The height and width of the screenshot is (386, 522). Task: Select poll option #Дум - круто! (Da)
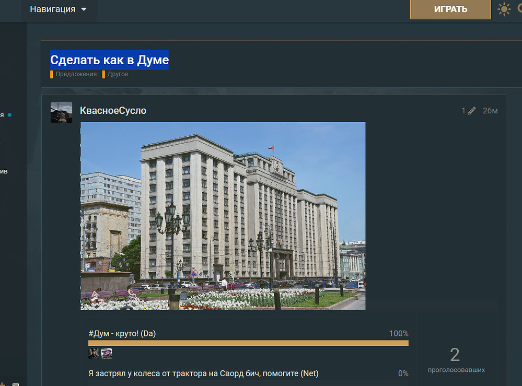point(122,333)
